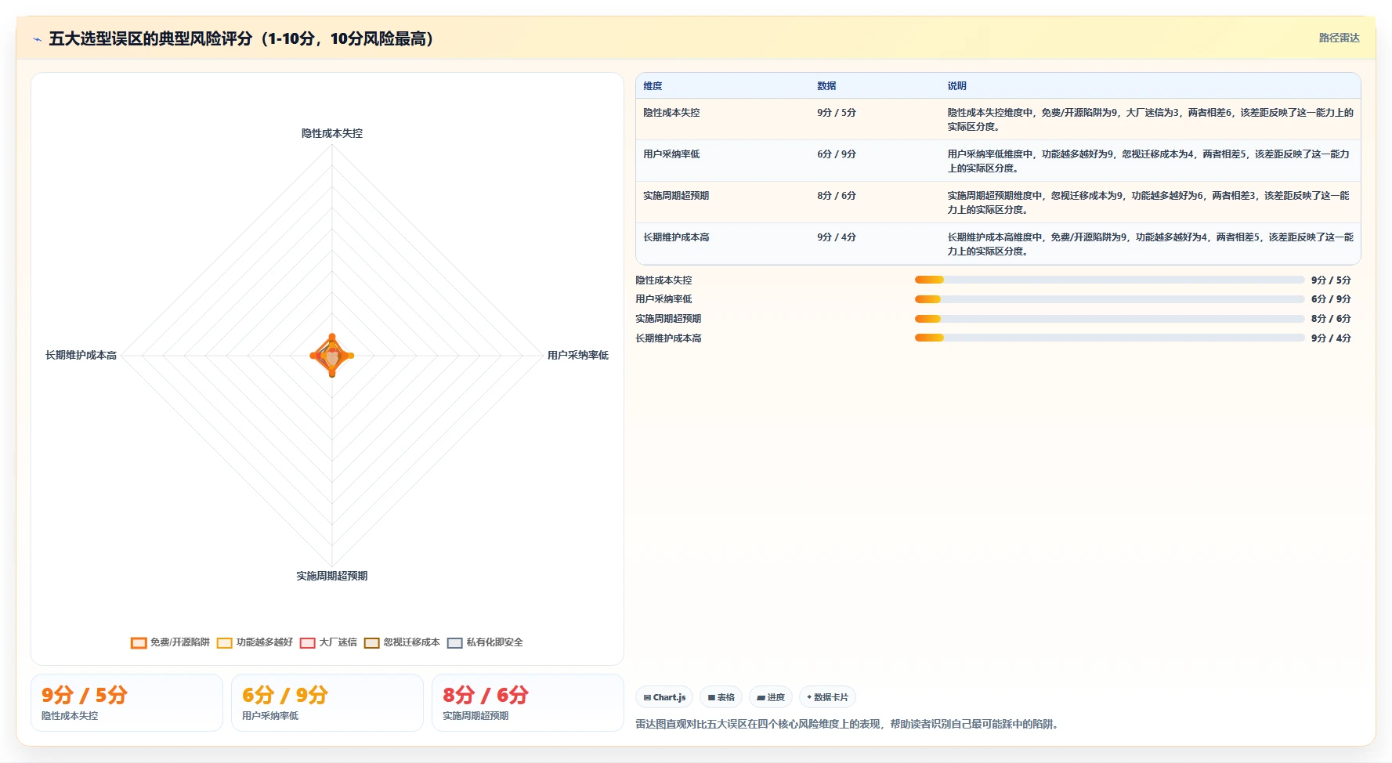Click the radar axis label 实施周期超预期
Viewport: 1392px width, 763px height.
tap(332, 576)
